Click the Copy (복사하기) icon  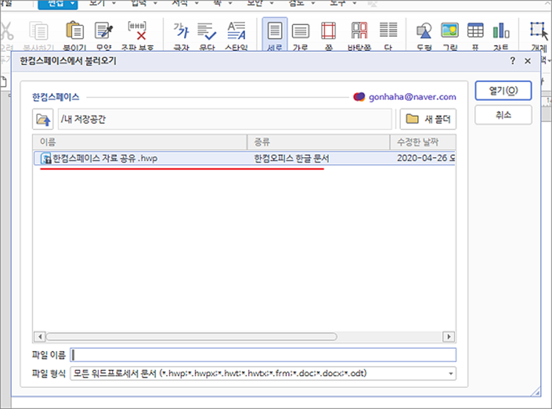(38, 31)
